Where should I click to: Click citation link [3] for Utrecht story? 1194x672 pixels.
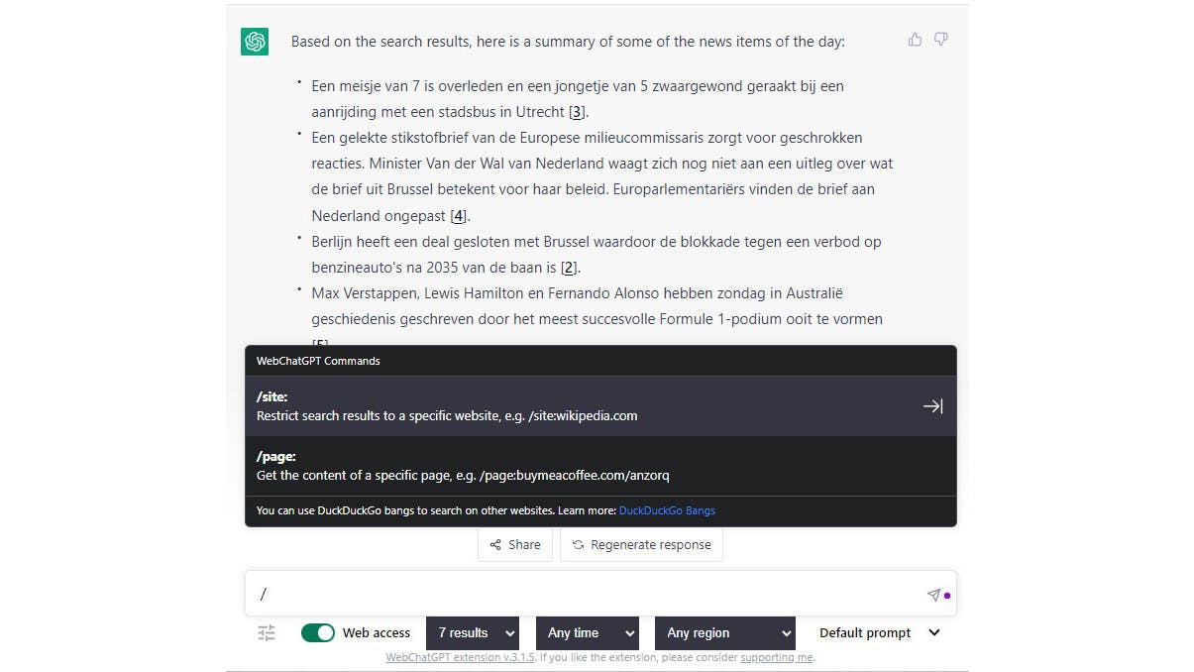coord(578,112)
